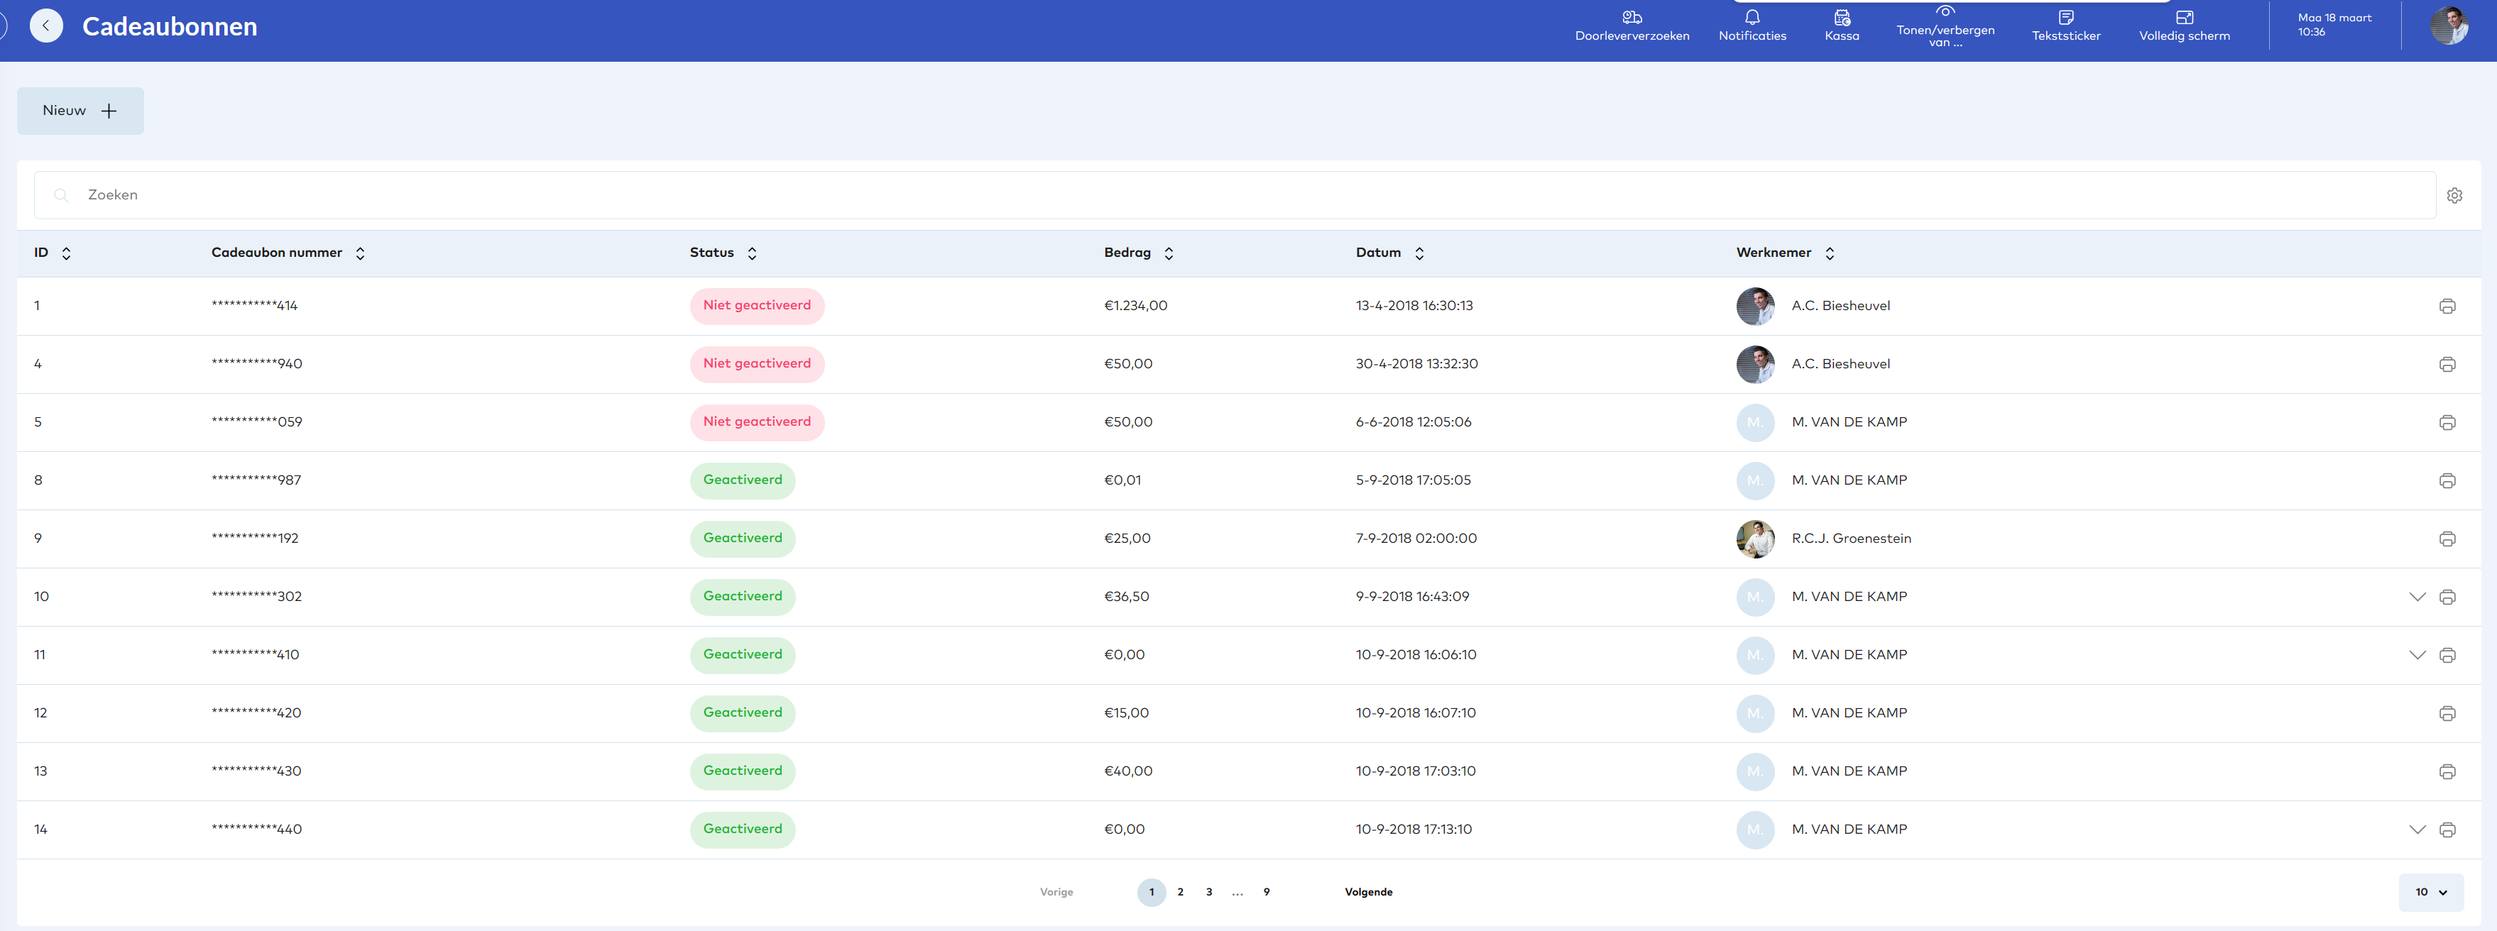The height and width of the screenshot is (931, 2497).
Task: Open table settings gear icon
Action: [x=2454, y=196]
